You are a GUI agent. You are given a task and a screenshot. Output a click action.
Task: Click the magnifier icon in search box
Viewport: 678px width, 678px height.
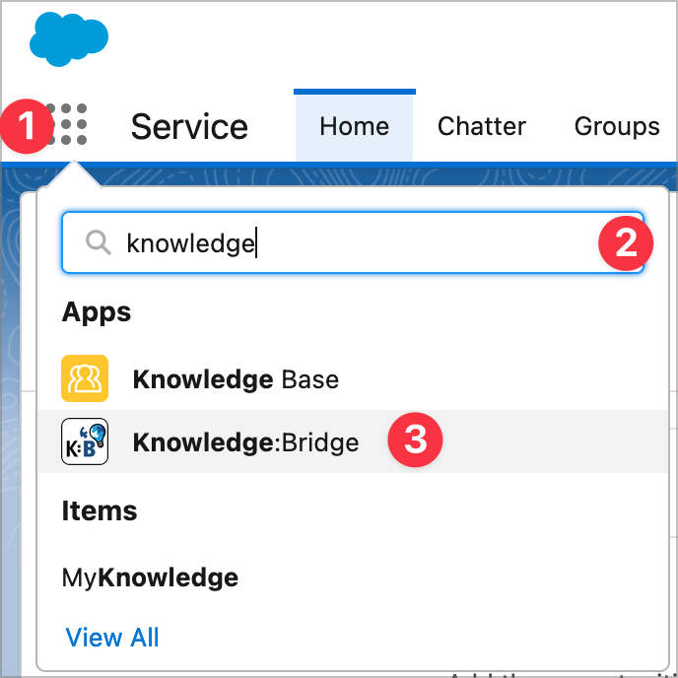[x=98, y=242]
